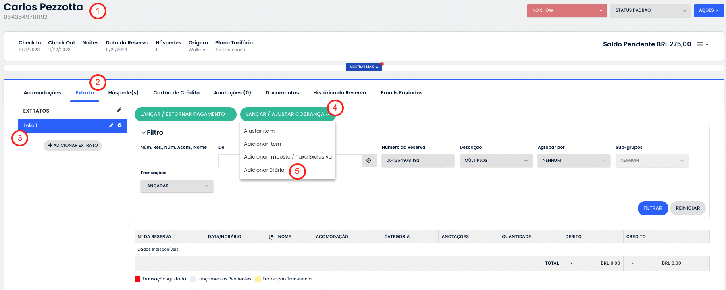This screenshot has width=726, height=290.
Task: Collapse the Filtro section
Action: coord(144,133)
